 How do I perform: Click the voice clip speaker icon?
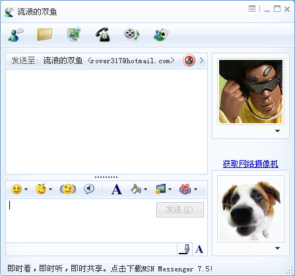[x=89, y=189]
